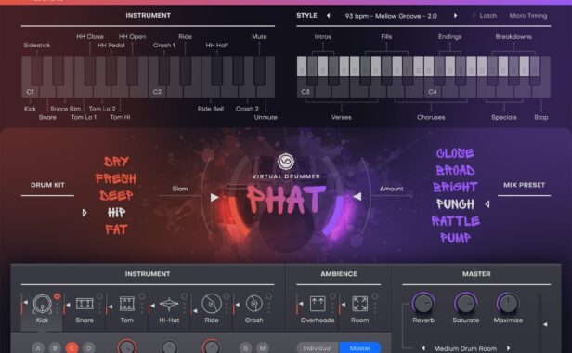
Task: Choose the DEEP drum kit
Action: (x=116, y=196)
